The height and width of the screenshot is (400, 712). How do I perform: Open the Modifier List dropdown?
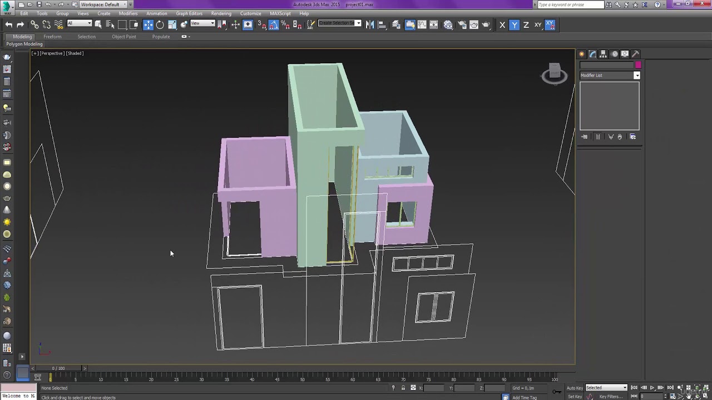coord(610,76)
